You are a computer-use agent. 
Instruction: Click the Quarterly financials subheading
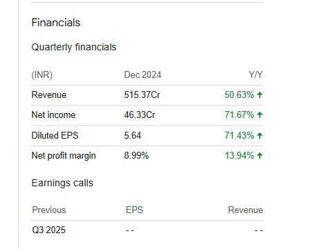(74, 47)
